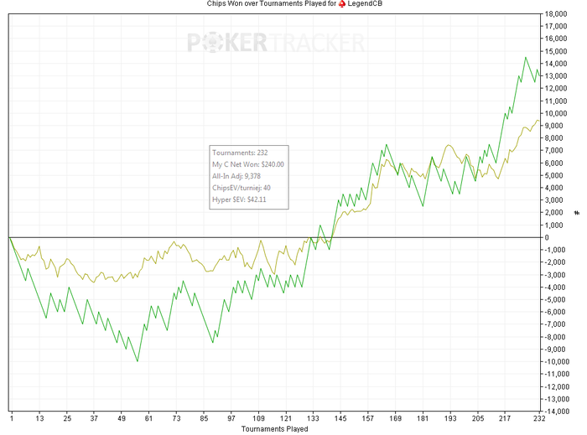587x435 pixels.
Task: Click the 'Tournaments Played' axis label
Action: tap(274, 428)
